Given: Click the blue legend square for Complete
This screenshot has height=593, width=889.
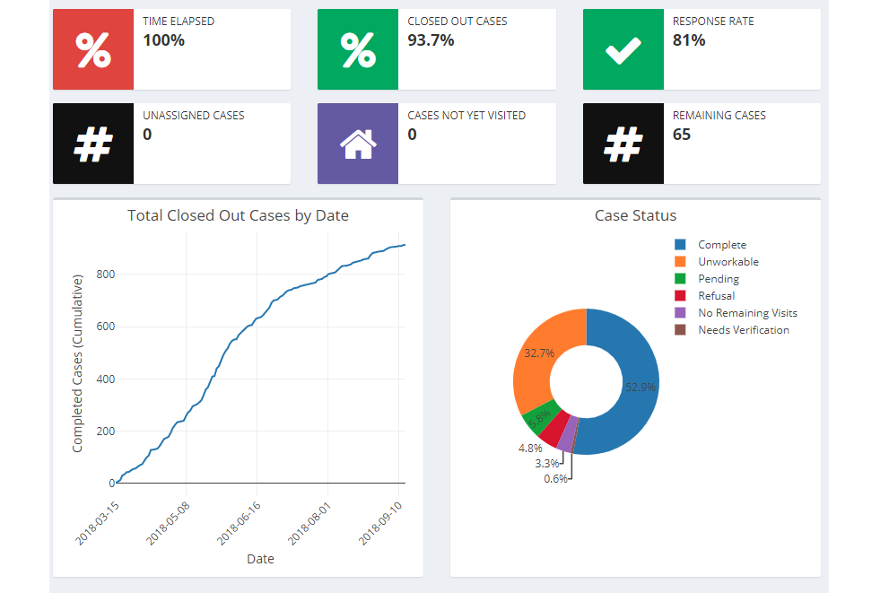Looking at the screenshot, I should coord(678,244).
